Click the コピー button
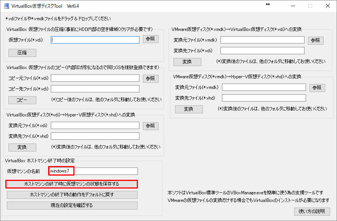The image size is (337, 221). click(22, 100)
